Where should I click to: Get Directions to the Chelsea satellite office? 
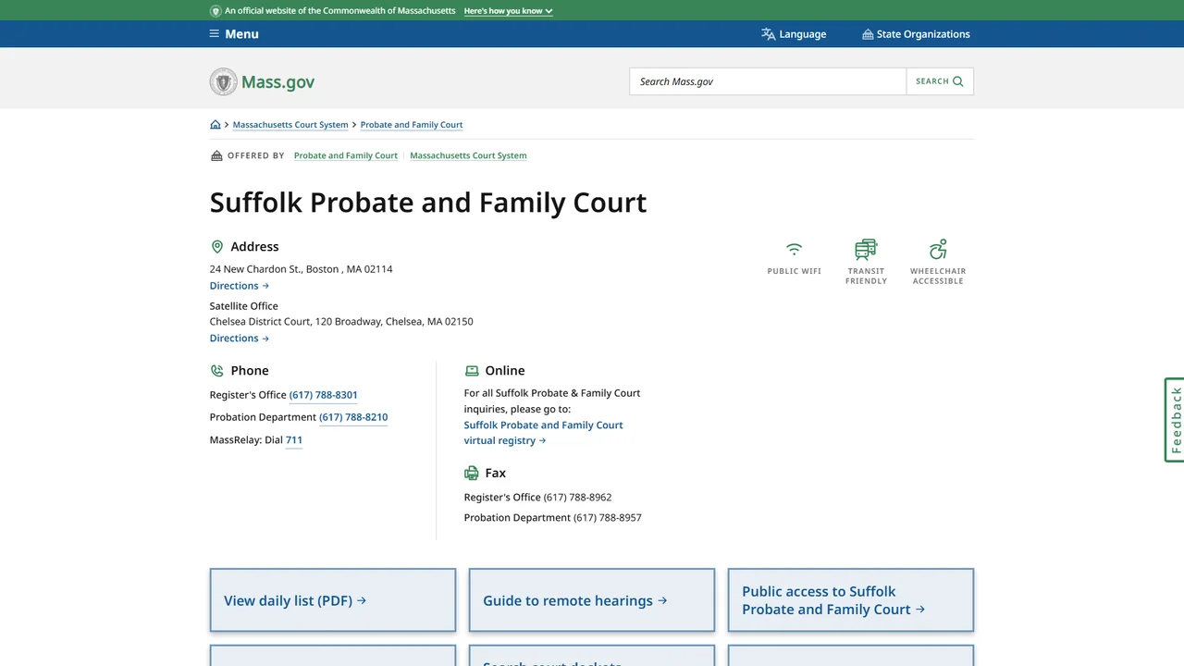point(240,339)
